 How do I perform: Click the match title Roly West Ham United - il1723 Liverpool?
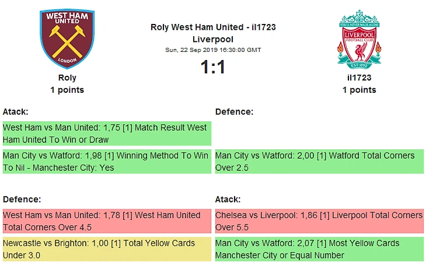[x=213, y=33]
